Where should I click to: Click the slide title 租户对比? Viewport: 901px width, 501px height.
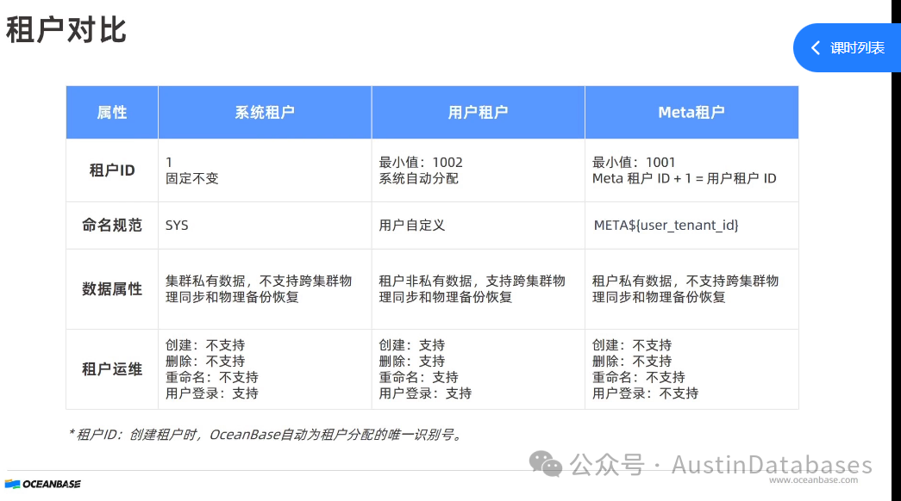pos(66,30)
